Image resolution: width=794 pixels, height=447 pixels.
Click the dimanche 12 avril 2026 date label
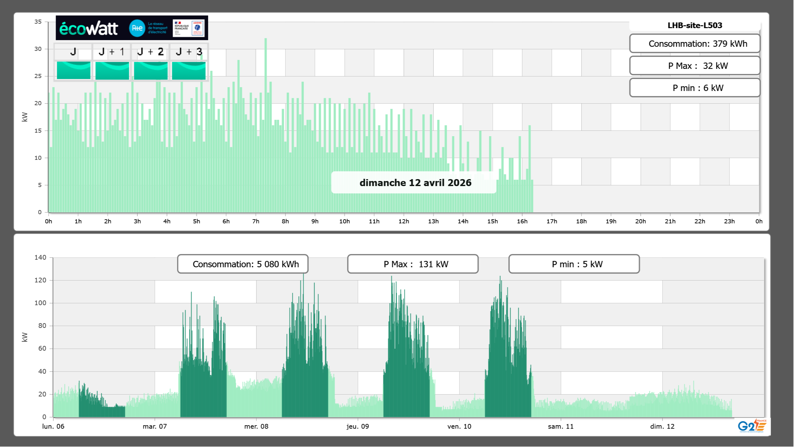[x=415, y=183]
